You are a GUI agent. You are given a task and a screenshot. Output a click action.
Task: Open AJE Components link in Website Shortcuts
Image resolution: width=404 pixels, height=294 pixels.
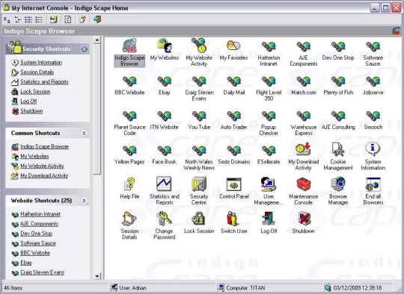[39, 224]
